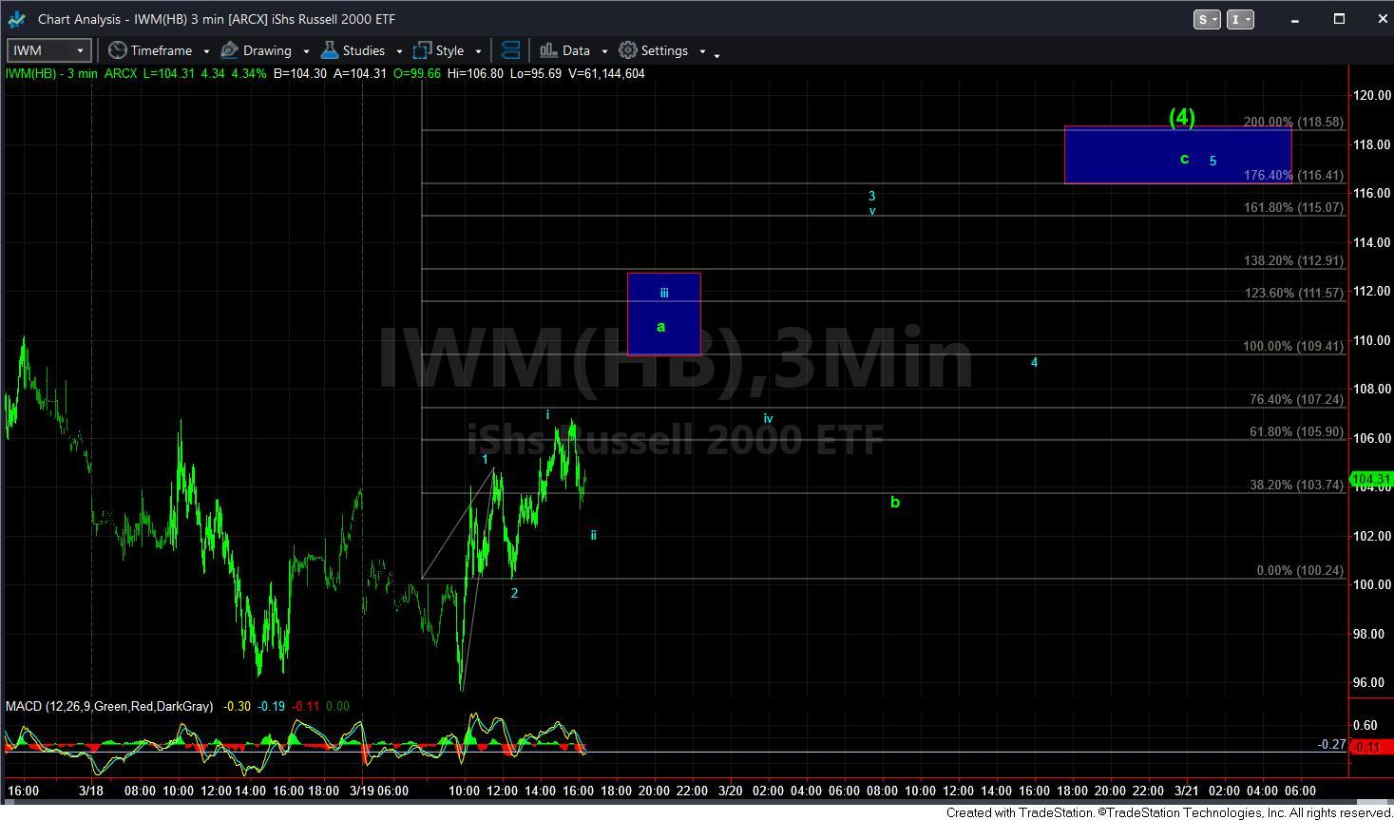Click the 76.40% (107.24) Fibonacci label
The width and height of the screenshot is (1394, 820).
1296,400
